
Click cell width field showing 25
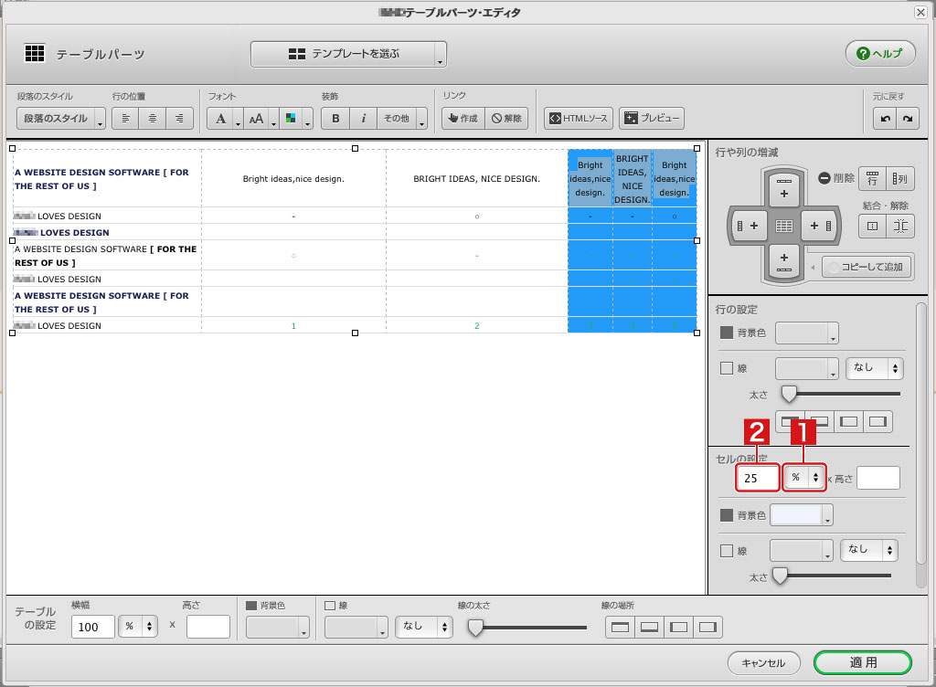758,478
